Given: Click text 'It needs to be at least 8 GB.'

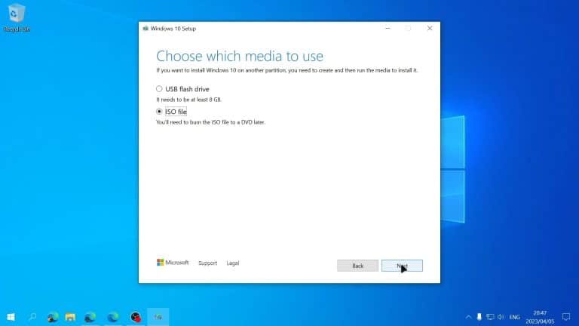Looking at the screenshot, I should coord(188,100).
